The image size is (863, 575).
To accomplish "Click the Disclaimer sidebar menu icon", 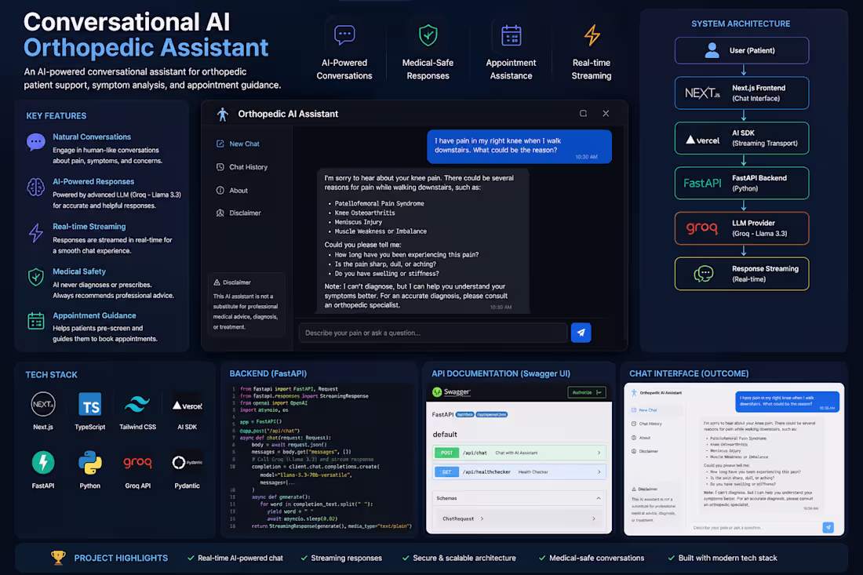I will pos(220,213).
